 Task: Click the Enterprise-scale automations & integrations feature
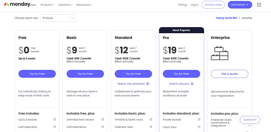(221, 123)
